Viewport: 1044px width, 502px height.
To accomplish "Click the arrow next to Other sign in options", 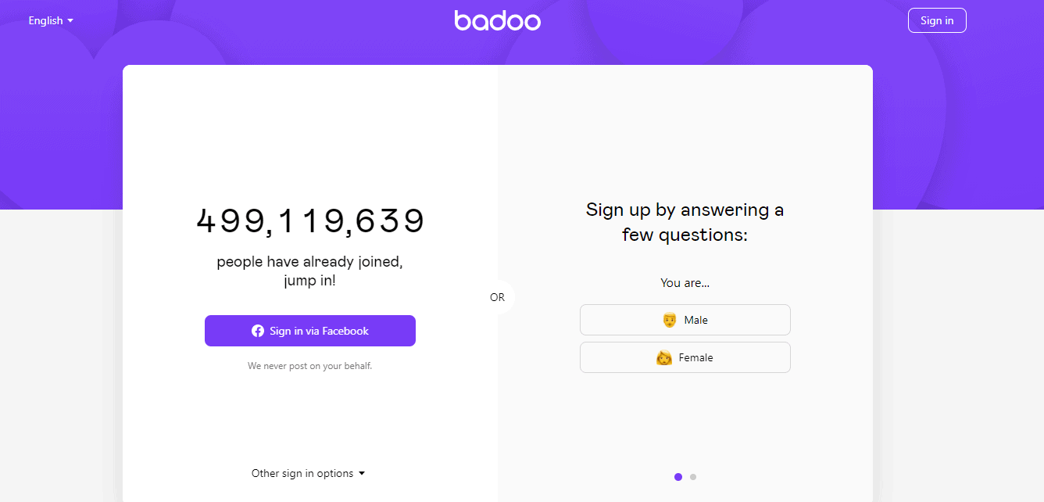I will click(362, 473).
